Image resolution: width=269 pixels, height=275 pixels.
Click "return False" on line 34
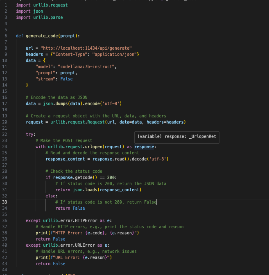coord(70,208)
